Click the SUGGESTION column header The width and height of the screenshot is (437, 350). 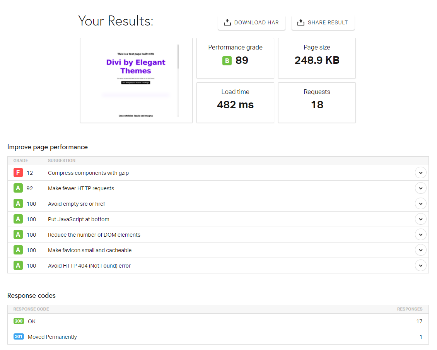pyautogui.click(x=61, y=160)
